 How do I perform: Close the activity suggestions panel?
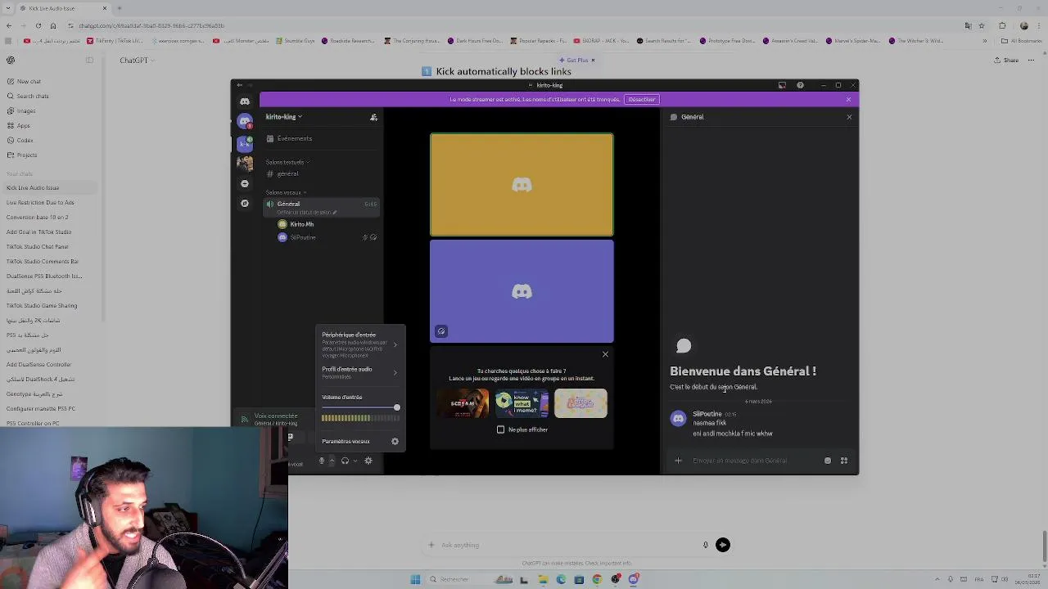(x=605, y=354)
